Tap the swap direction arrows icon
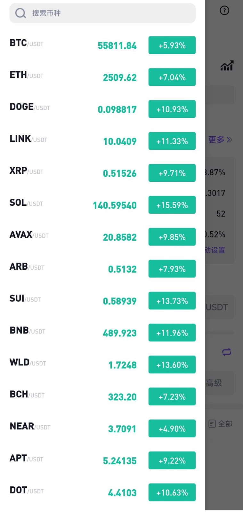 tap(227, 352)
